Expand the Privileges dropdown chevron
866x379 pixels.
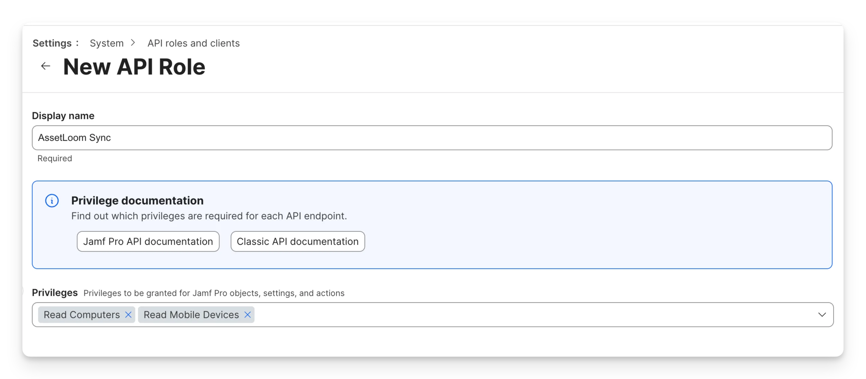822,315
